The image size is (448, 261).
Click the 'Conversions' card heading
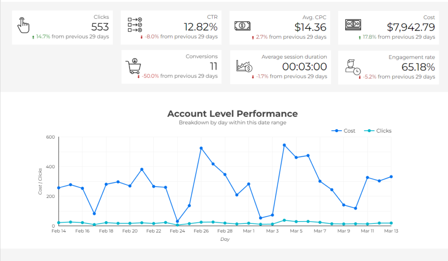coord(202,56)
